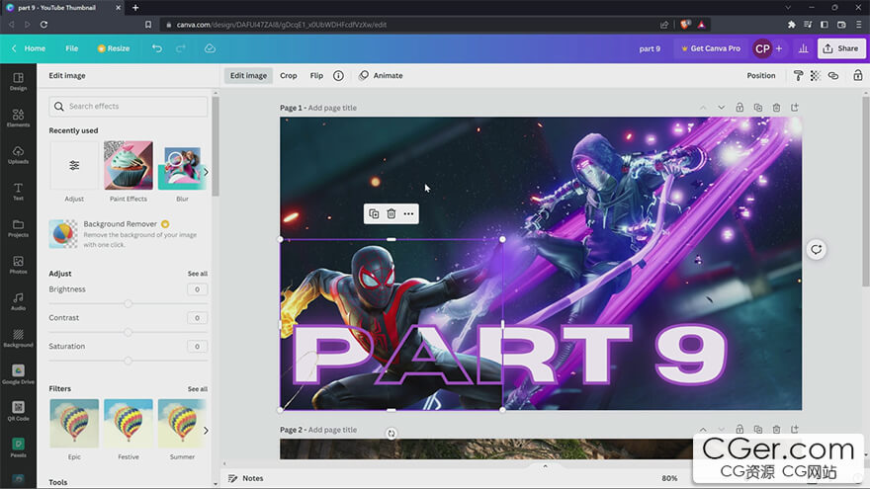The width and height of the screenshot is (870, 489).
Task: Open the Projects sidebar panel
Action: 19,228
